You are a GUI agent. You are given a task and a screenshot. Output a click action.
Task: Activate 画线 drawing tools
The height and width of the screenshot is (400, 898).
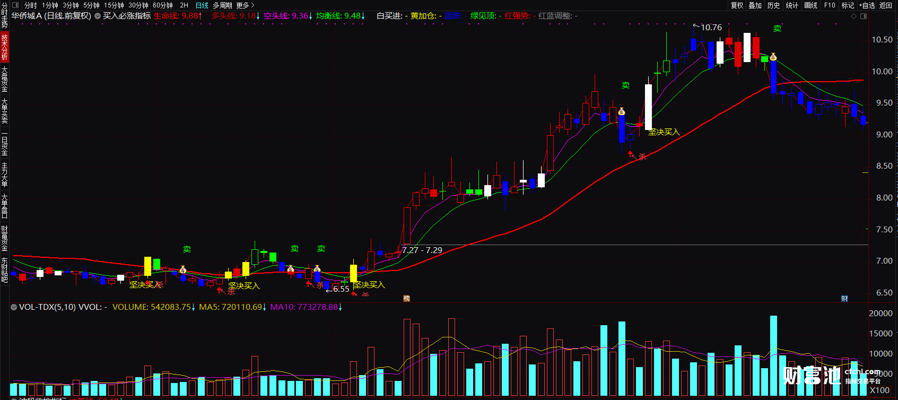tap(811, 5)
